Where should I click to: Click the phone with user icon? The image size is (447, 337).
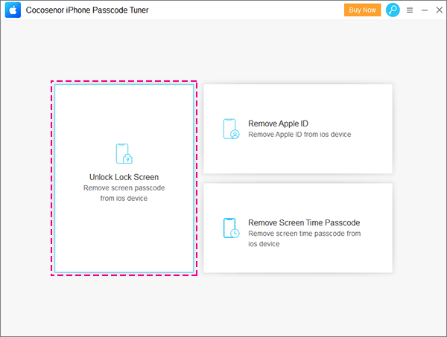pyautogui.click(x=231, y=129)
